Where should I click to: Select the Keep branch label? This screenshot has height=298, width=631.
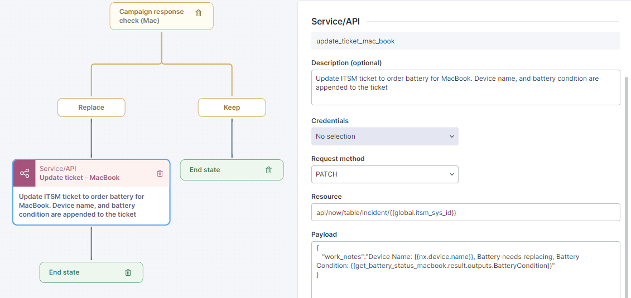[232, 108]
